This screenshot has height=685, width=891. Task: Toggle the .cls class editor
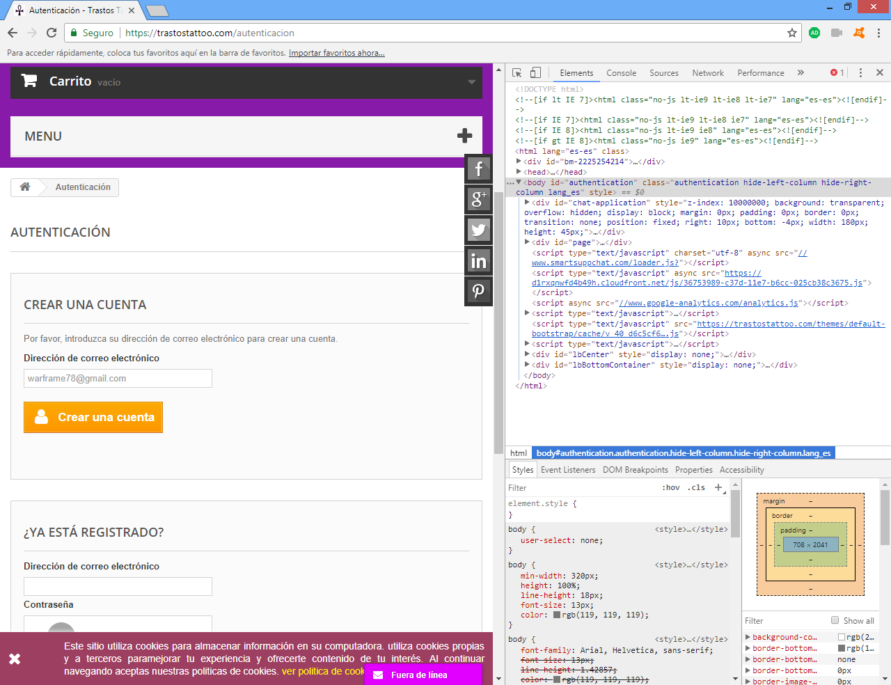coord(696,487)
